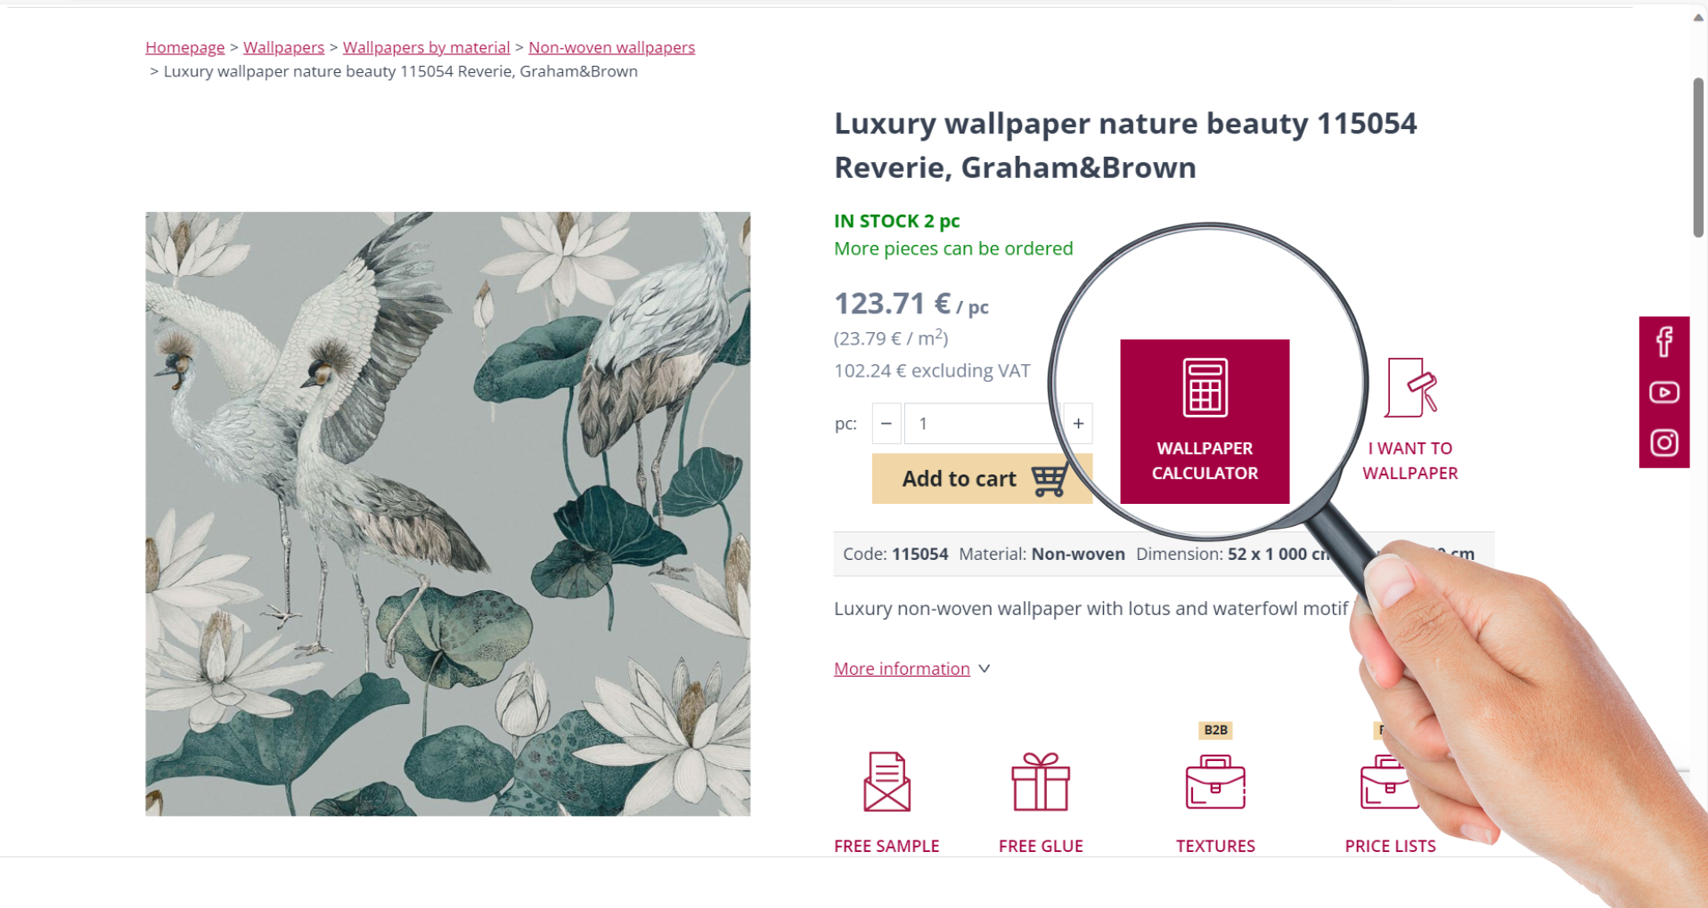Click the I Want To Wallpaper icon
1708x908 pixels.
(x=1410, y=388)
